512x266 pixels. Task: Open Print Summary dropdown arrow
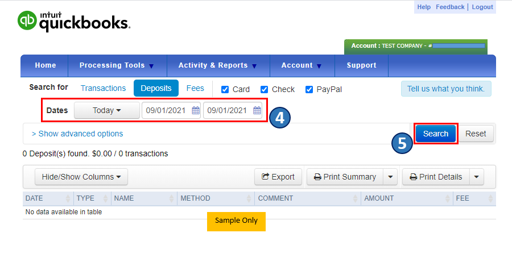click(390, 177)
